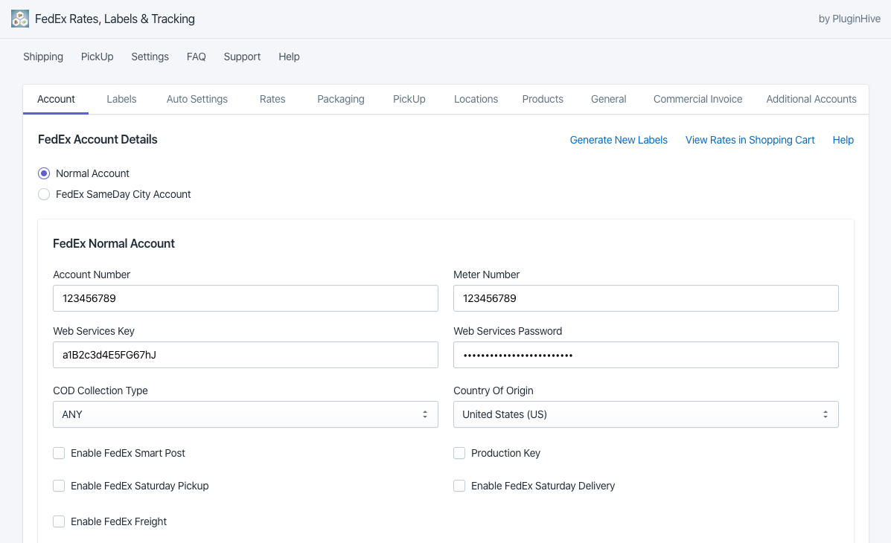Screen dimensions: 891x543
Task: Open the Commercial Invoice tab
Action: point(697,100)
